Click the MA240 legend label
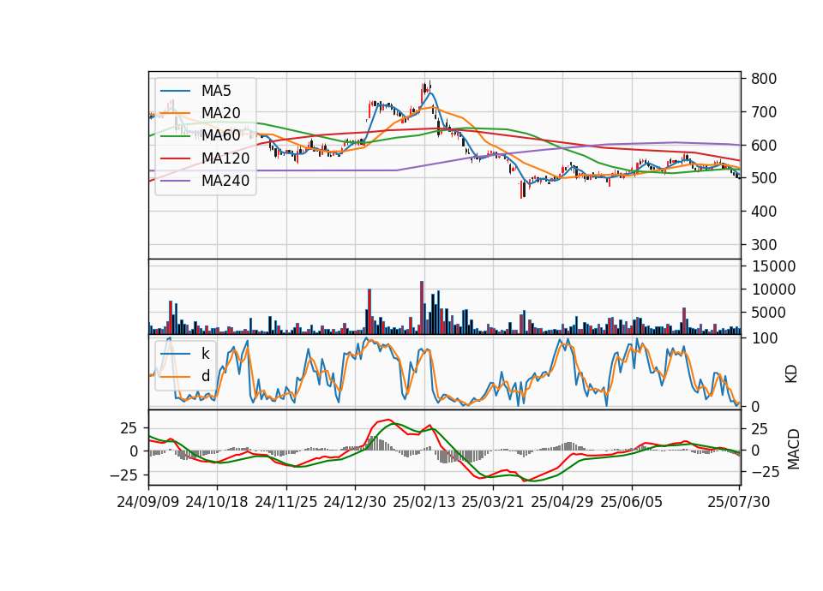The image size is (823, 591). (x=225, y=181)
